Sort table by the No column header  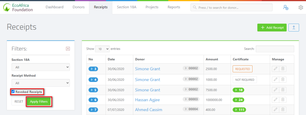[96, 59]
